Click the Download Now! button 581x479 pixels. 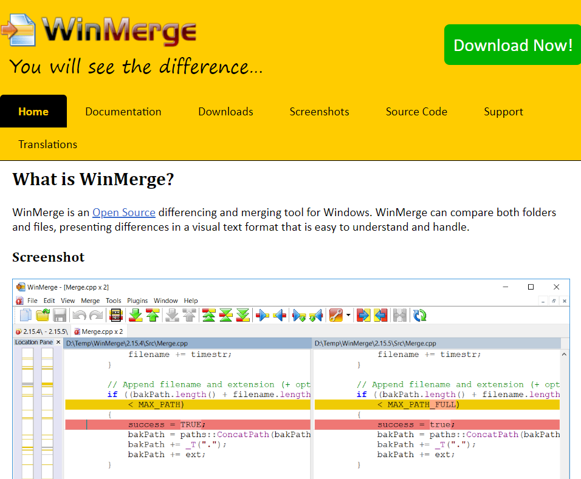tap(513, 45)
